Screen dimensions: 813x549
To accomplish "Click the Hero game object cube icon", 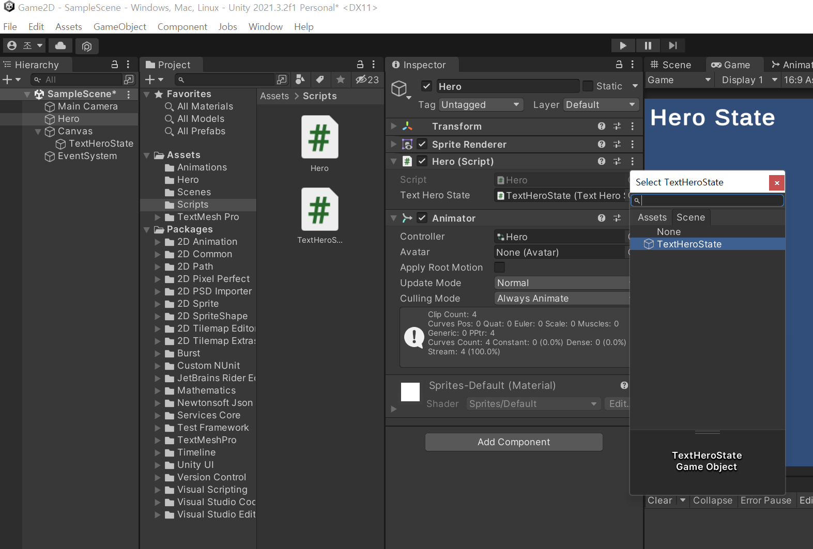I will [399, 88].
